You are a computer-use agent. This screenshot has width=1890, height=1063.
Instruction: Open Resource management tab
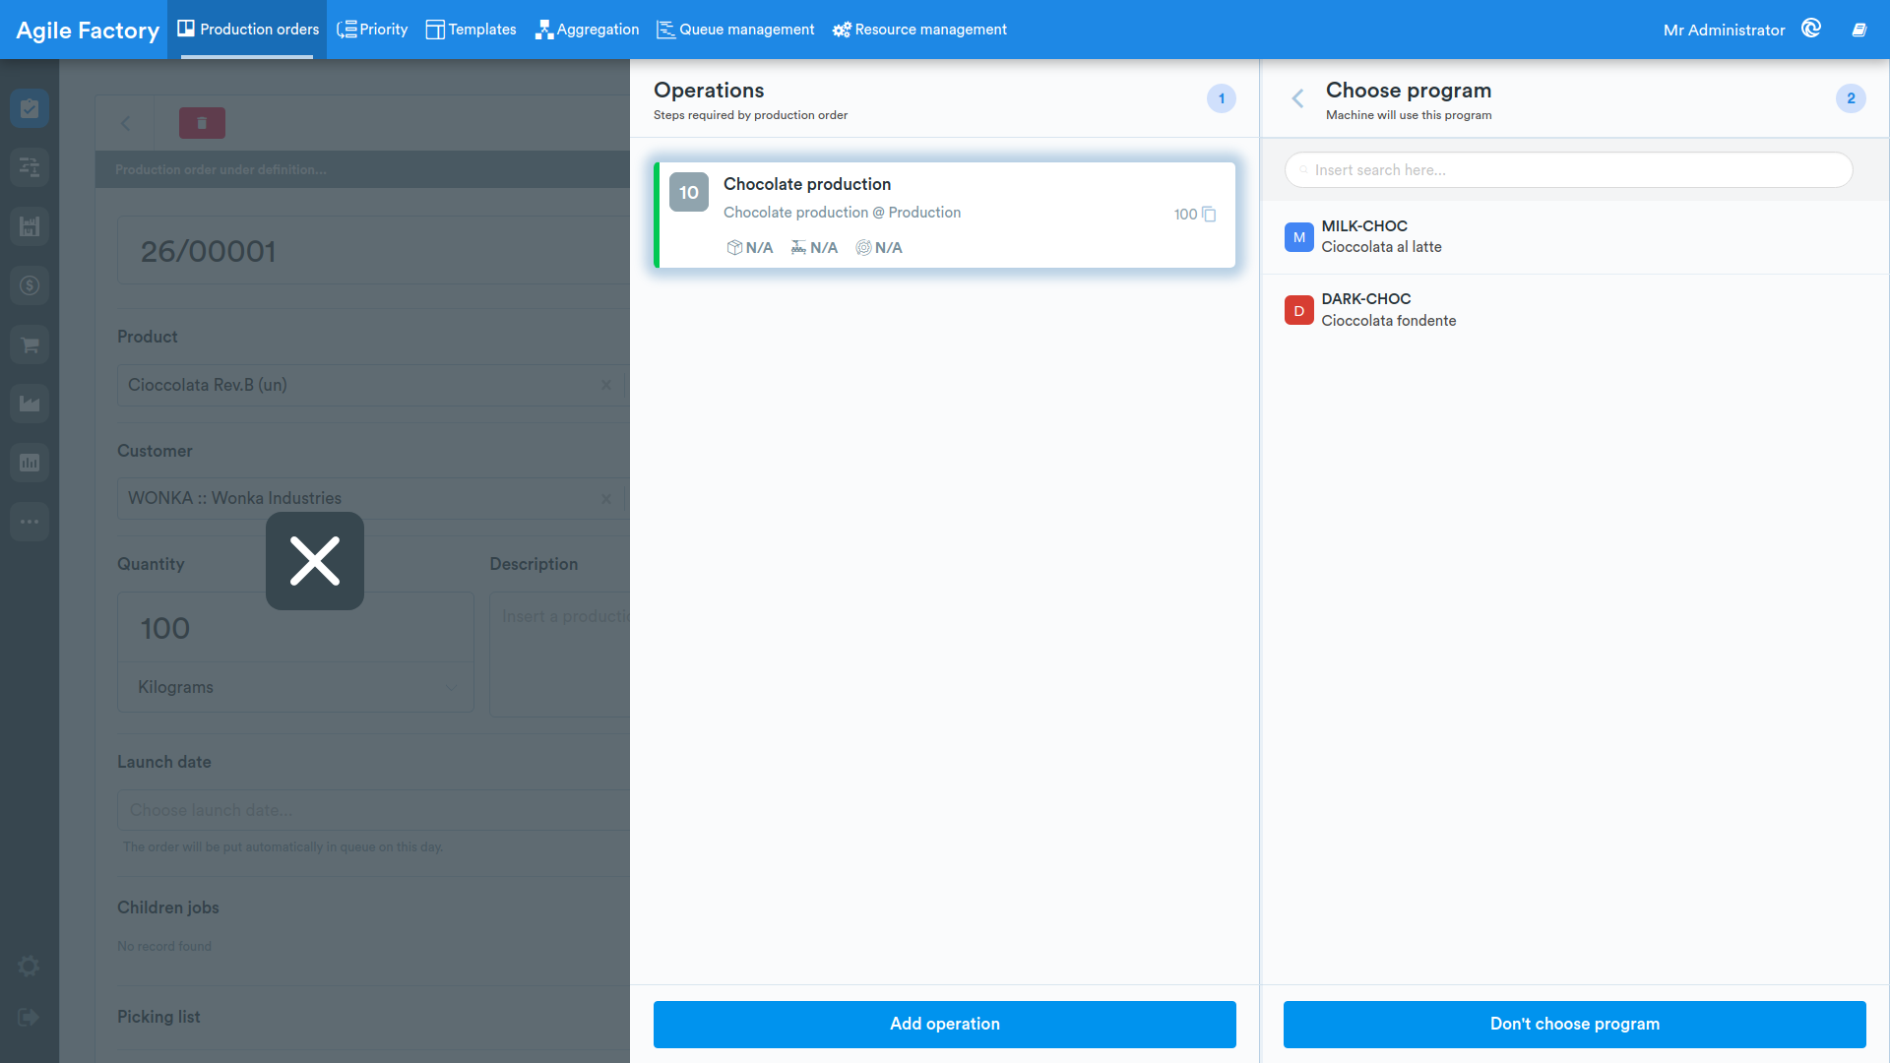click(x=919, y=30)
